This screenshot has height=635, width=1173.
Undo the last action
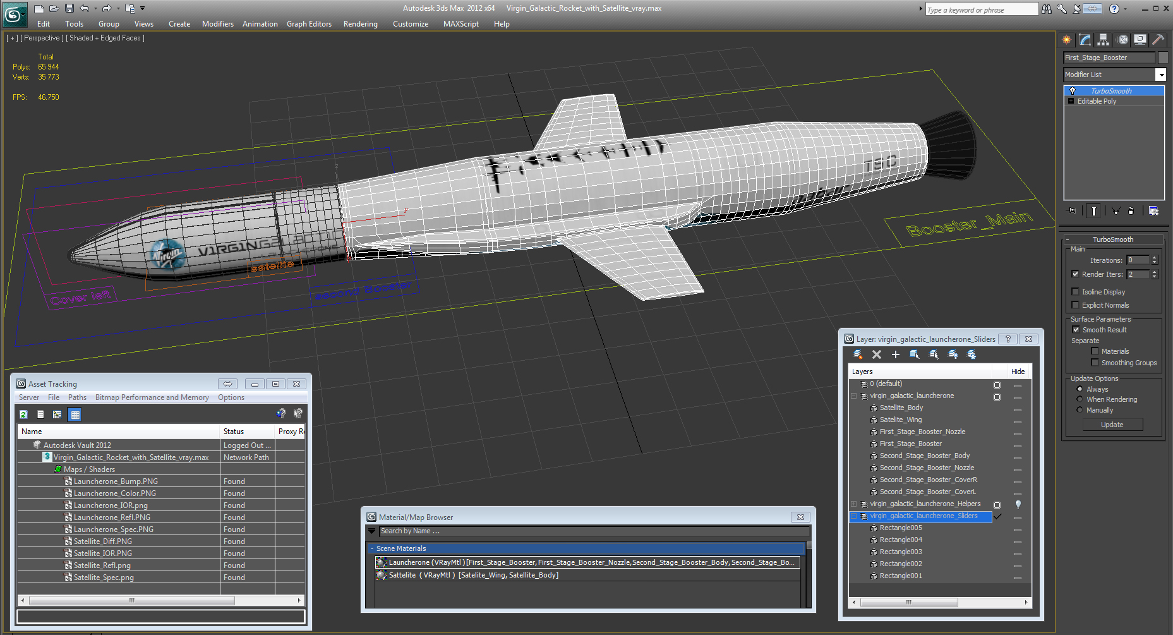[x=84, y=9]
